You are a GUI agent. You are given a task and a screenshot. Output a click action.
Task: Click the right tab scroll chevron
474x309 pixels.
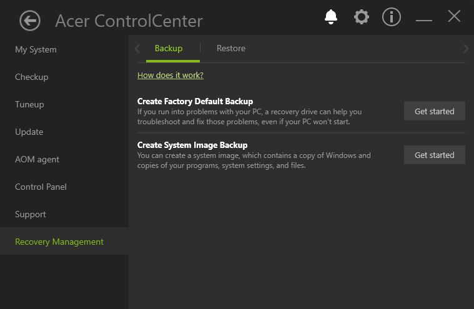pyautogui.click(x=465, y=49)
